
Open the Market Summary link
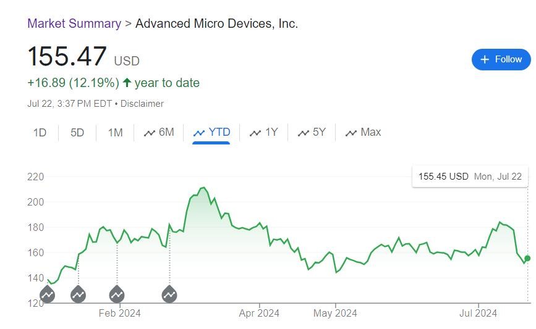[74, 23]
